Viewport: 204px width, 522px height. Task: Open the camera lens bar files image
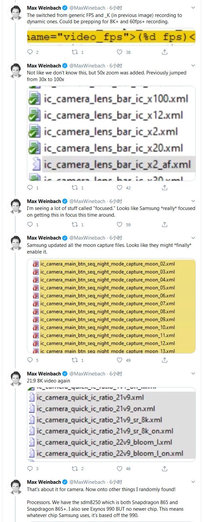tap(111, 133)
